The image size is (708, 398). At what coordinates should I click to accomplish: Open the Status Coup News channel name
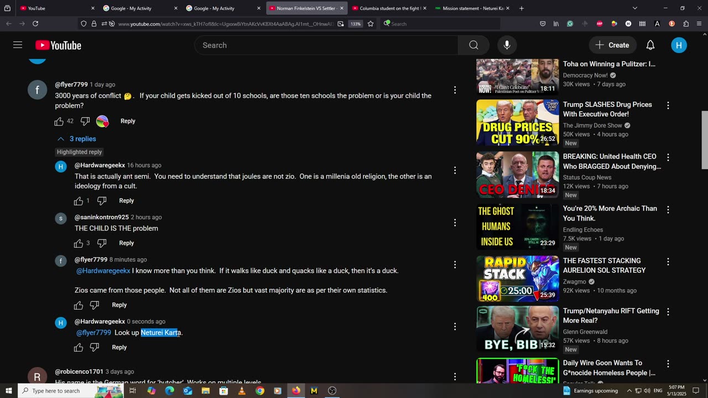[x=587, y=177]
